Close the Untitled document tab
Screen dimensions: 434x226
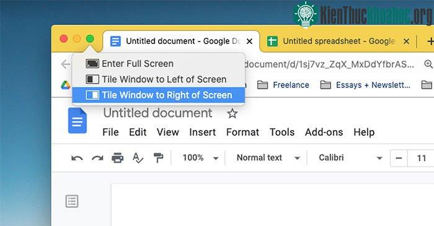(x=249, y=41)
